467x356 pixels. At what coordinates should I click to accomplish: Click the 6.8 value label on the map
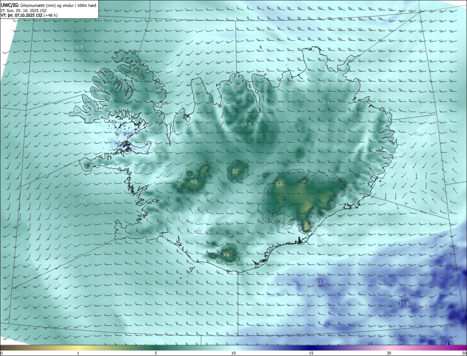pos(80,47)
